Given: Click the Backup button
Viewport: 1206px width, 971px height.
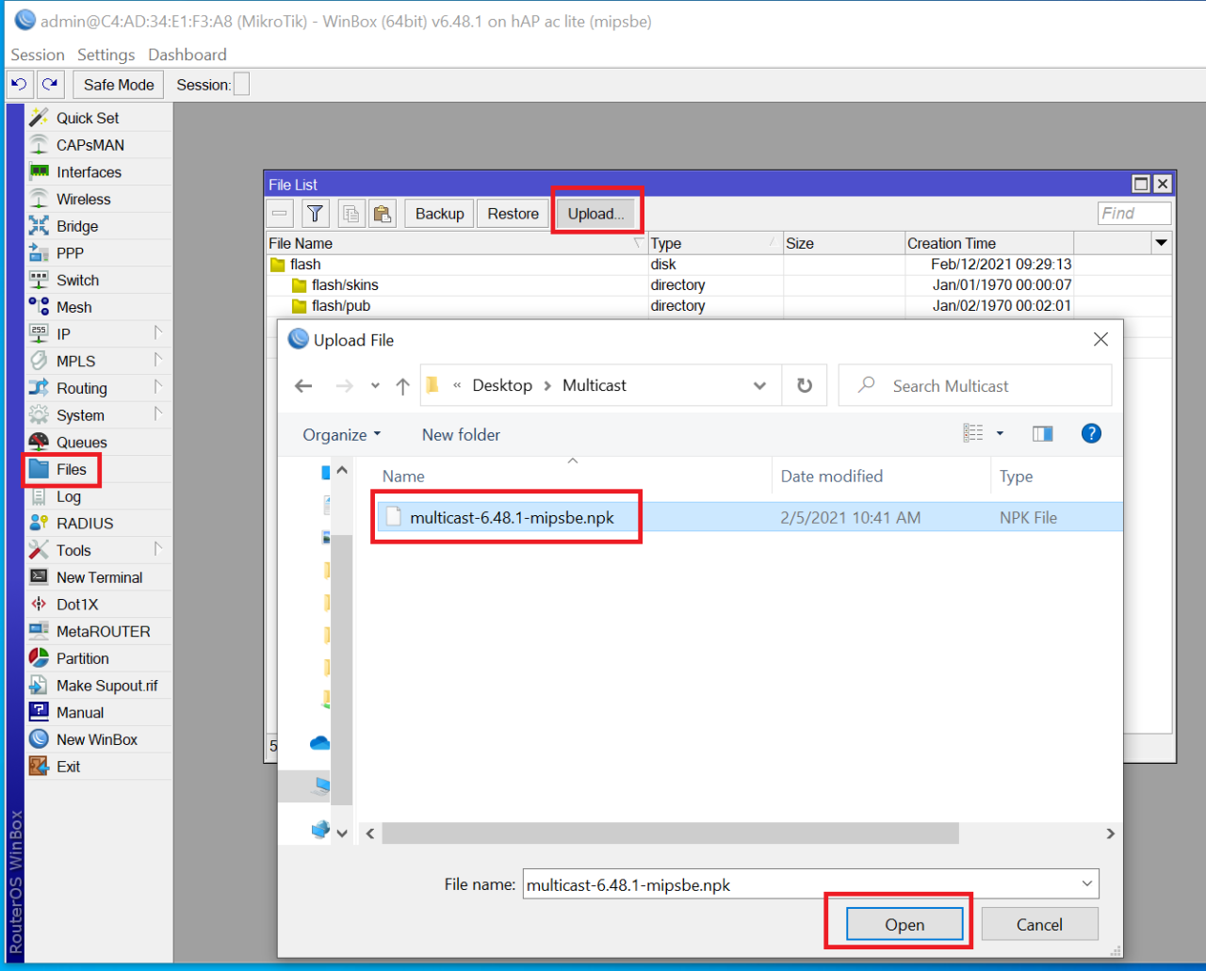Looking at the screenshot, I should pyautogui.click(x=438, y=213).
